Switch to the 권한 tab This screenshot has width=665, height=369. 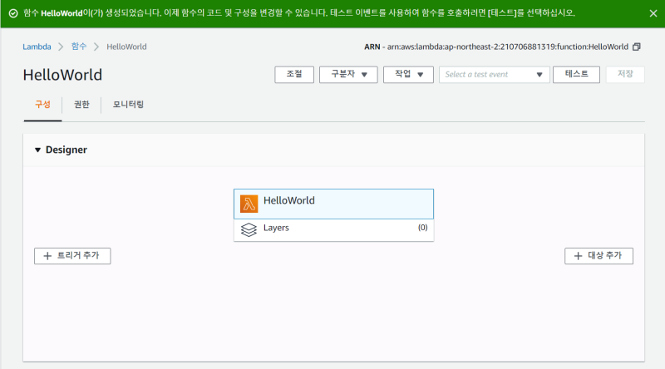pos(81,105)
